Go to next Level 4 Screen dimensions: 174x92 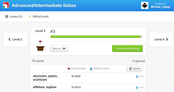[161, 39]
